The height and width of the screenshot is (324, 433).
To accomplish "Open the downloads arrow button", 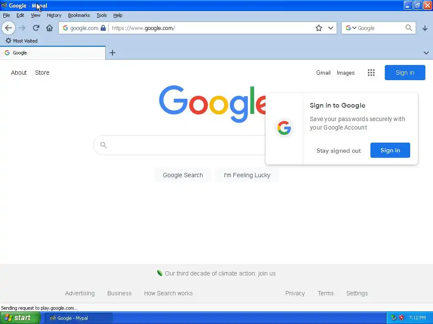I will pos(425,28).
